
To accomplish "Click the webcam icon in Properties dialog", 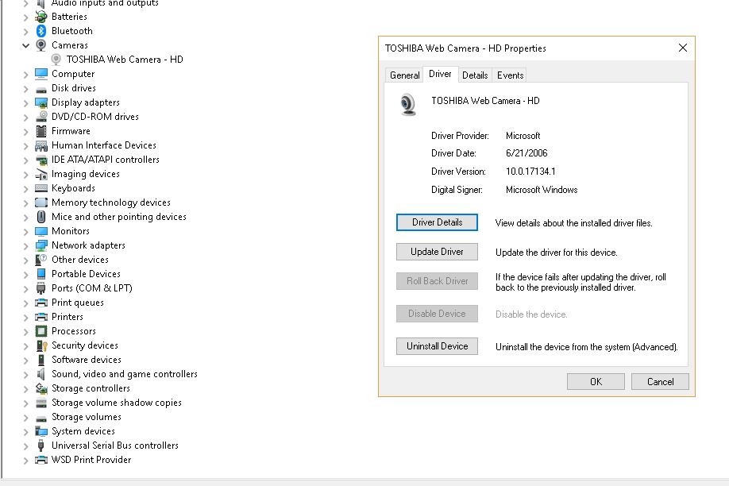I will [x=407, y=104].
